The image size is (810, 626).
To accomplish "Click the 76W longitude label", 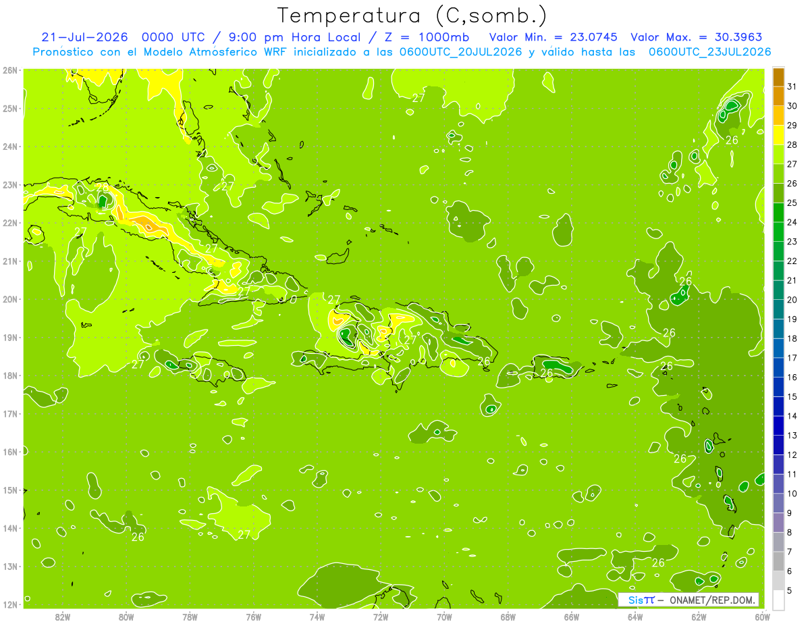I will [253, 617].
